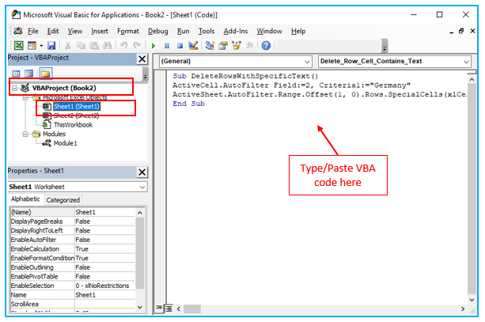485x322 pixels.
Task: Click the View Microsoft Excel toolbar icon
Action: pos(18,46)
